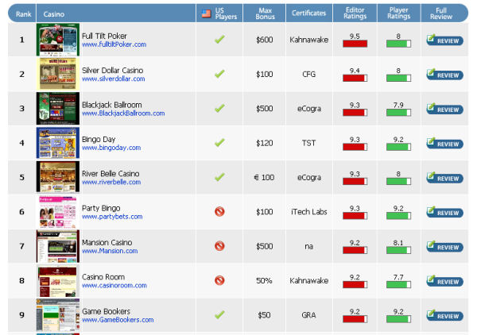Click red prohibited icon in Mansion Casino row

[x=219, y=246]
